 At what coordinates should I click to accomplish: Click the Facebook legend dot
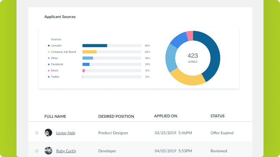49,64
